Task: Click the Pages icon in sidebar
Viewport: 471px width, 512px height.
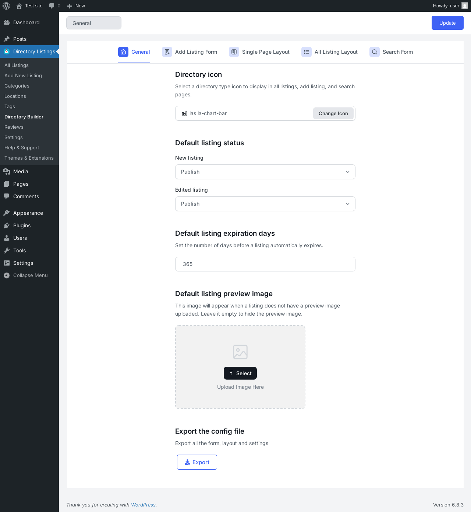Action: (7, 184)
